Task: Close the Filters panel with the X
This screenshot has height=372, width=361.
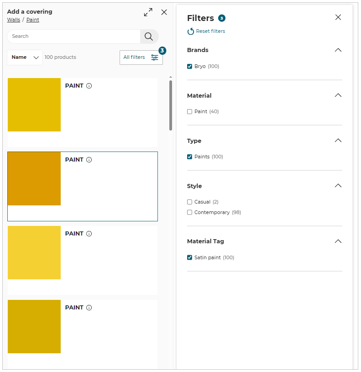Action: pyautogui.click(x=338, y=17)
